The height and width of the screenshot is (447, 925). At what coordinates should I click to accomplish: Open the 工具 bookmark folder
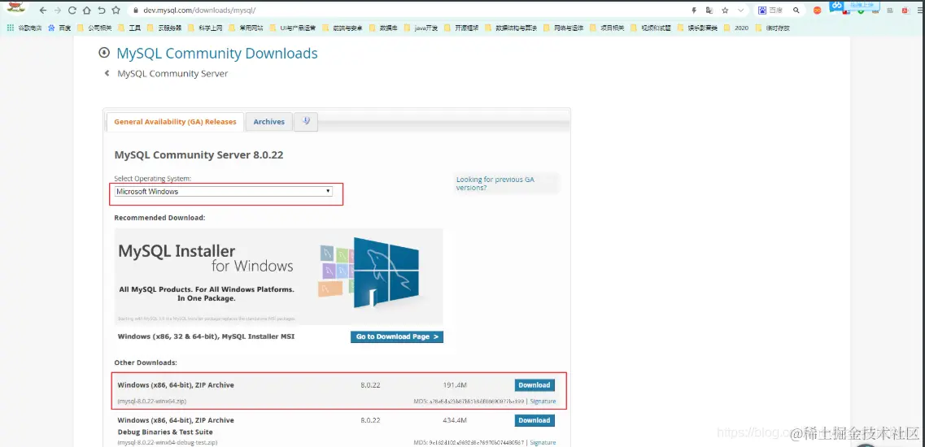click(x=130, y=28)
